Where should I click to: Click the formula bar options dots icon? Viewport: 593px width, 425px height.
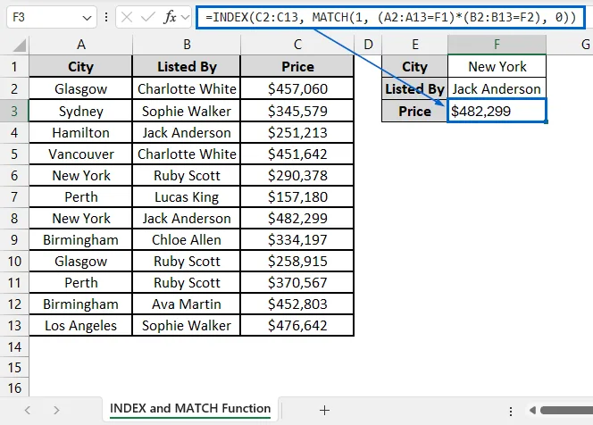[106, 17]
